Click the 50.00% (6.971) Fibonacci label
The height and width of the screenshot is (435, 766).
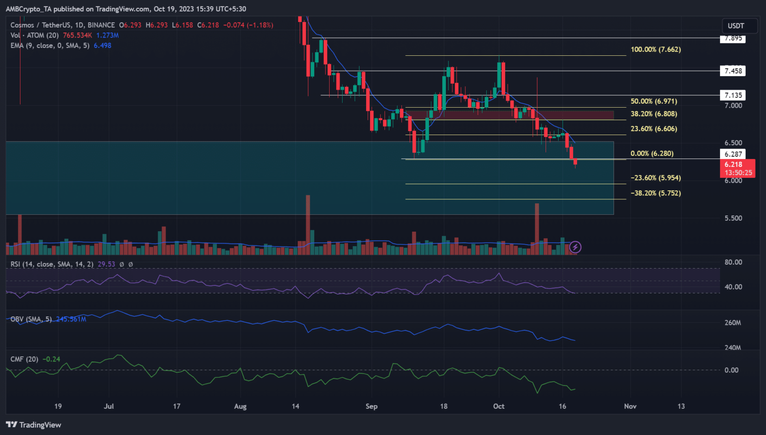pyautogui.click(x=653, y=101)
